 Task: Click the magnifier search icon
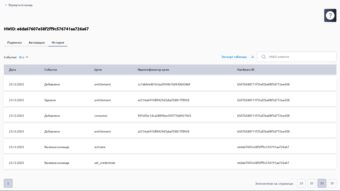click(263, 57)
